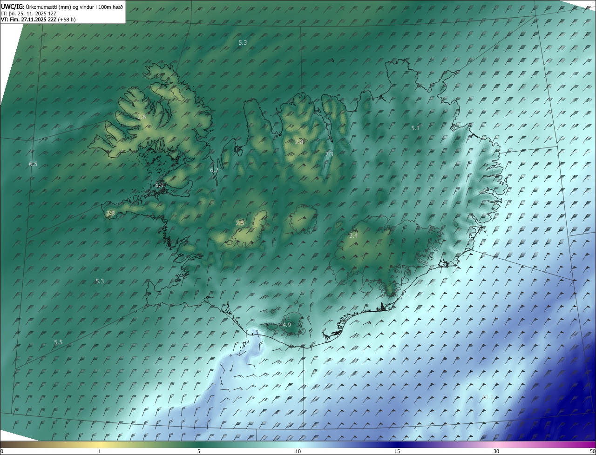Click the 2.6 value label over the Westfjords

pyautogui.click(x=142, y=117)
